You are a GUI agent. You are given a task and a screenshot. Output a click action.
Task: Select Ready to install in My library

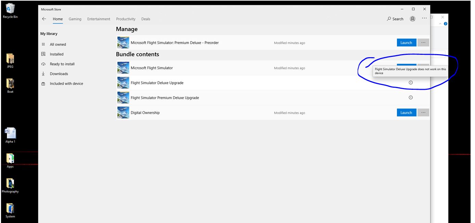coord(62,64)
